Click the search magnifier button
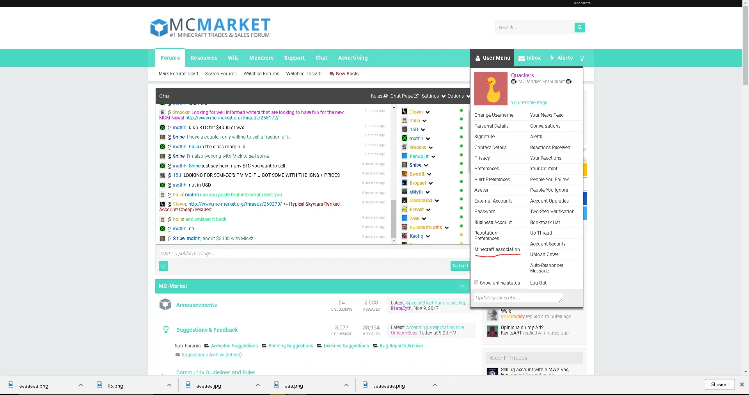 pyautogui.click(x=580, y=27)
